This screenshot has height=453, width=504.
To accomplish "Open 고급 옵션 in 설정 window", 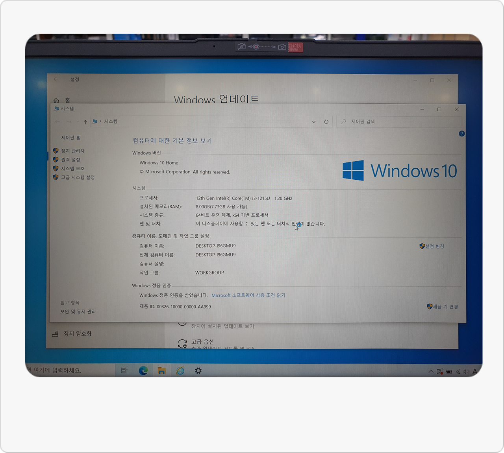I will (202, 342).
